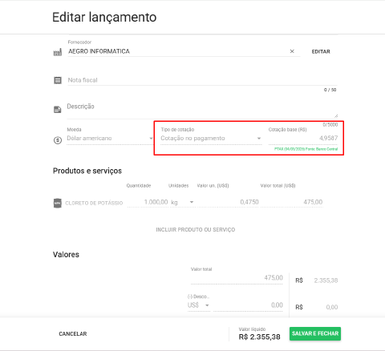Click the PTAX Banco Central source text

[306, 149]
